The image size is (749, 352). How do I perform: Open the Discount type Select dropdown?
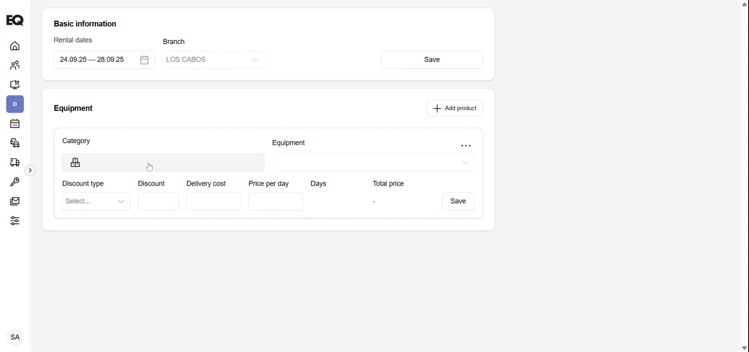point(96,201)
